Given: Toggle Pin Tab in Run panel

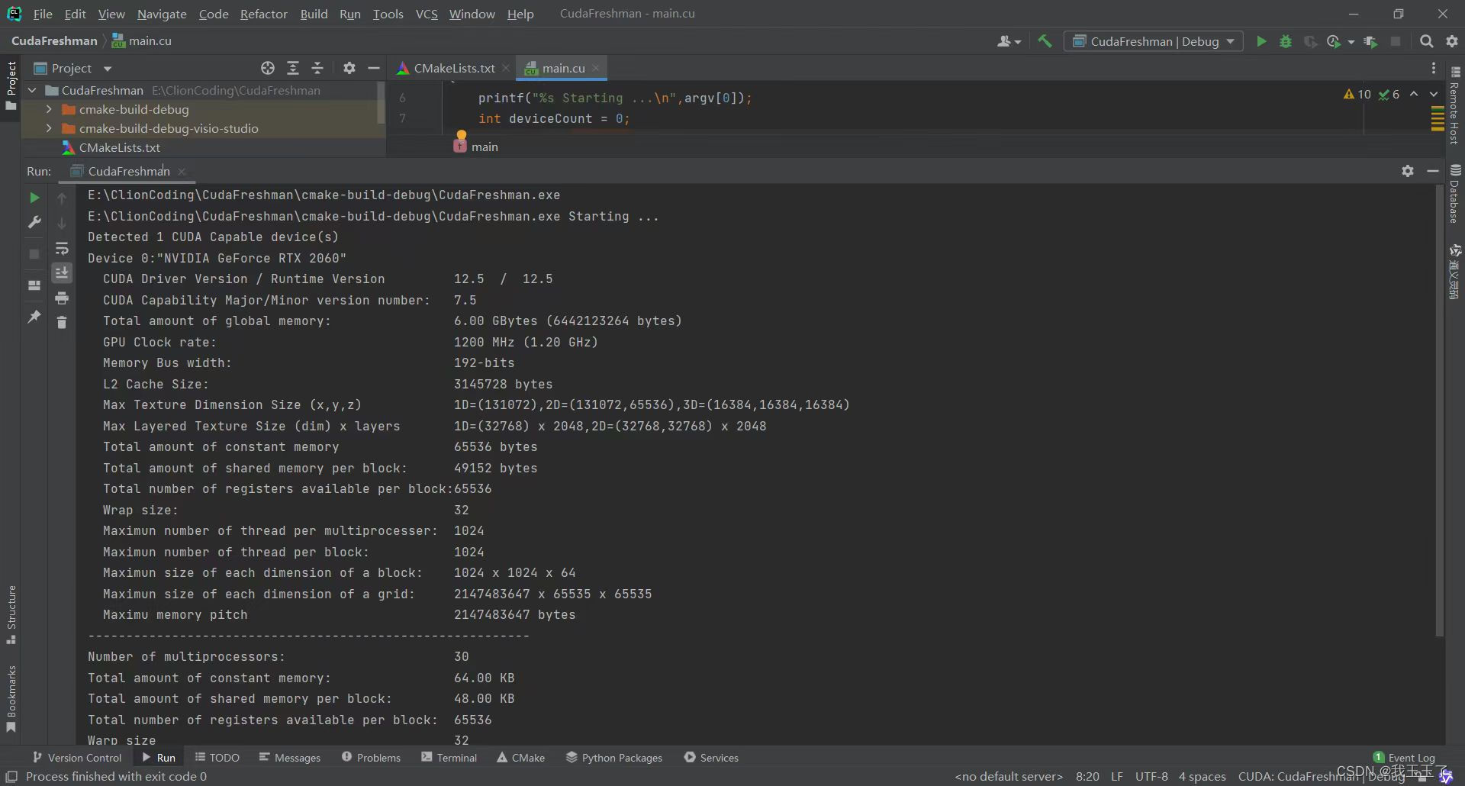Looking at the screenshot, I should point(34,316).
